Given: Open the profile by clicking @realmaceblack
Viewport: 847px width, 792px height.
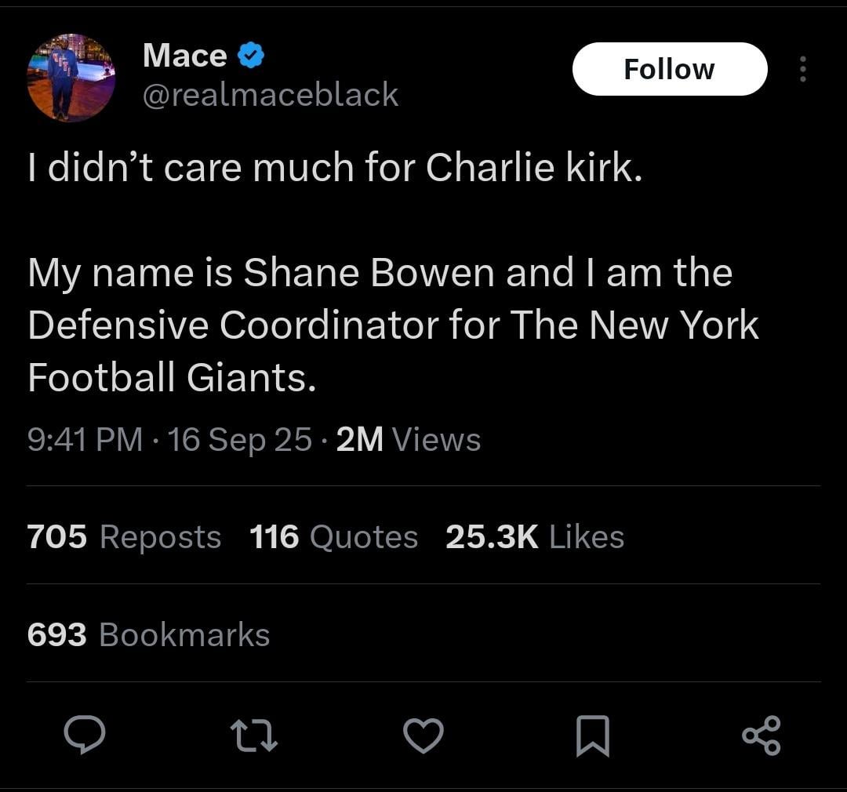Looking at the screenshot, I should [x=271, y=95].
